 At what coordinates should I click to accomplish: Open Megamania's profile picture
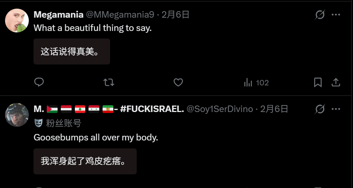pos(17,21)
